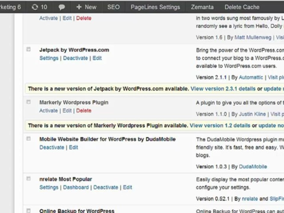Edit the plugin by Matt Mullenweg

pos(67,18)
